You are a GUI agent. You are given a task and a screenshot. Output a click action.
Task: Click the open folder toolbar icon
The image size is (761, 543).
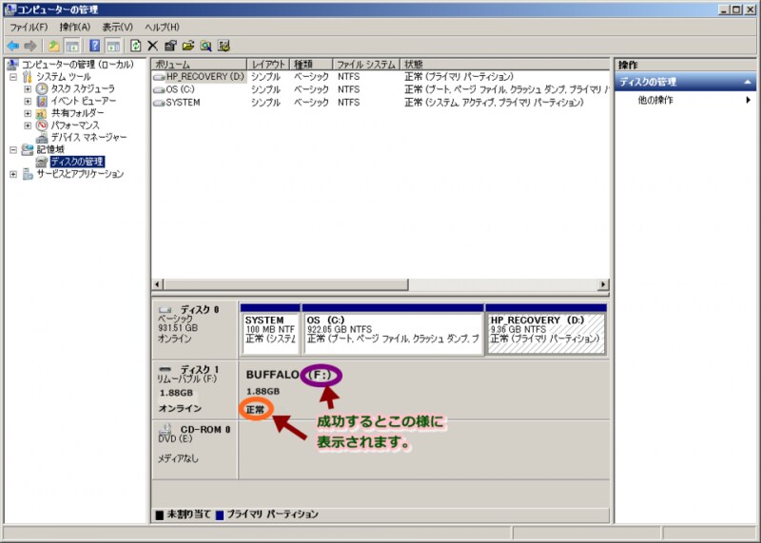pyautogui.click(x=188, y=46)
